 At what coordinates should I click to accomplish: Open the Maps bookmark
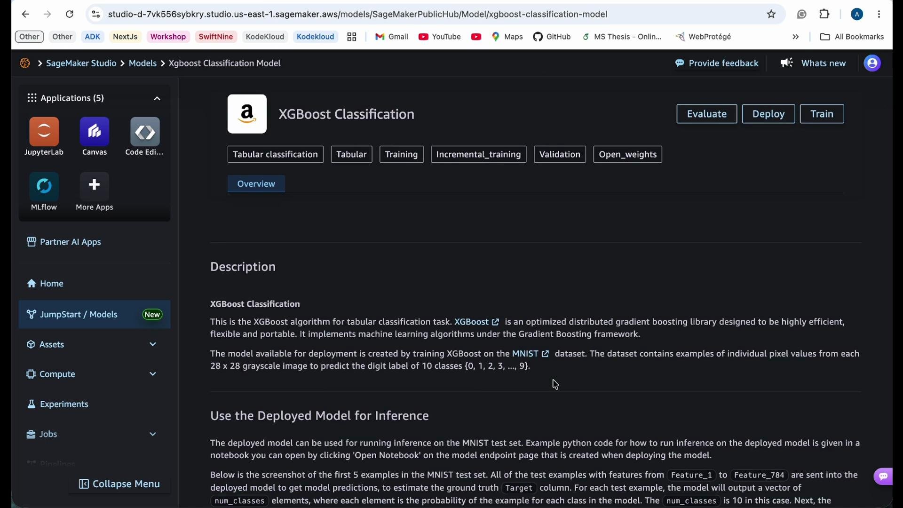(507, 37)
